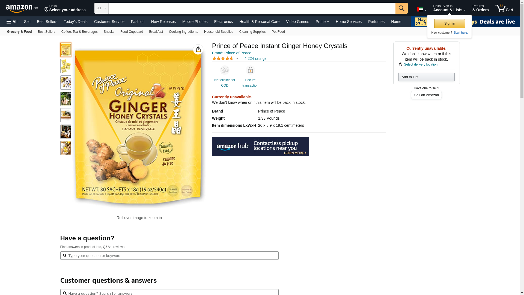Open the Amazon Hub contactless pickup banner
Screen dimensions: 524x295
[260, 147]
